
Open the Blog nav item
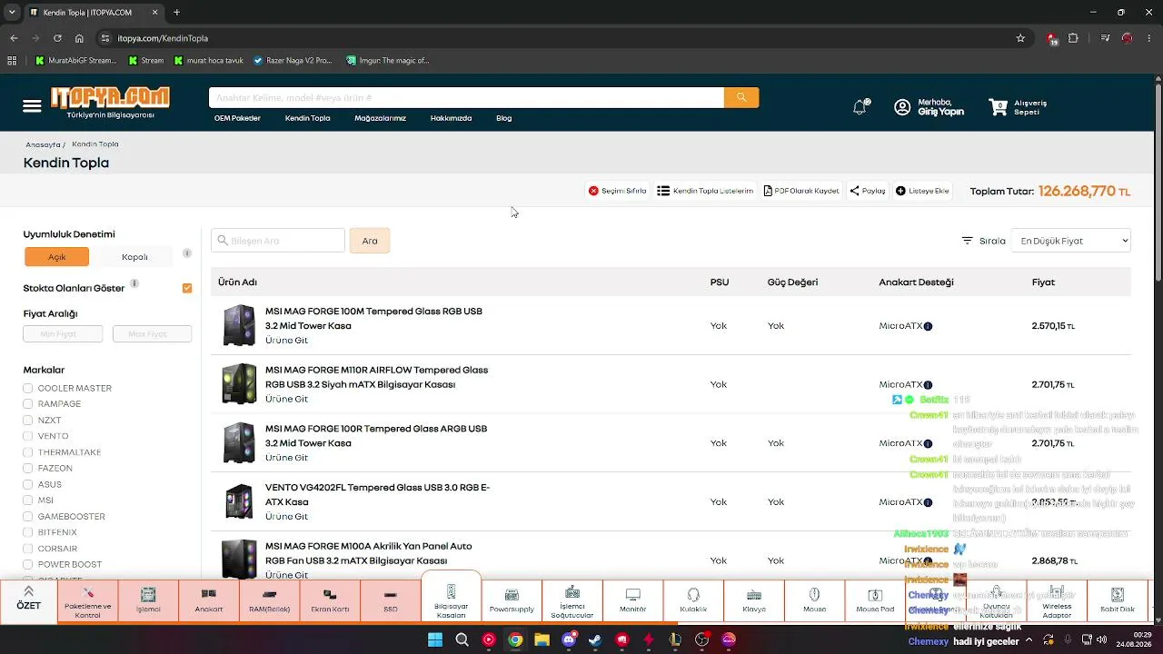[x=503, y=118]
